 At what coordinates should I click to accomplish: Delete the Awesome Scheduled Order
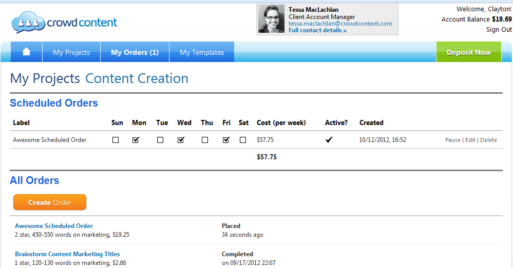tap(488, 140)
